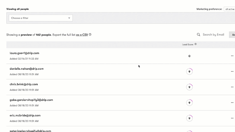This screenshot has width=235, height=132.
Task: Click Added date under chris.brink@drip.com
Action: (24, 90)
